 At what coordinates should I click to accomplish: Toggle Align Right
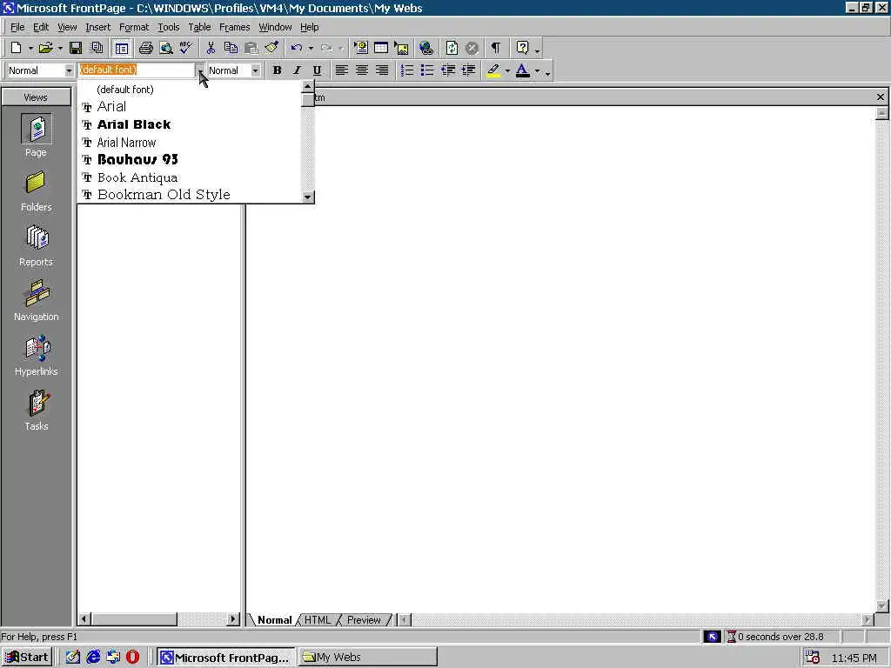tap(382, 70)
